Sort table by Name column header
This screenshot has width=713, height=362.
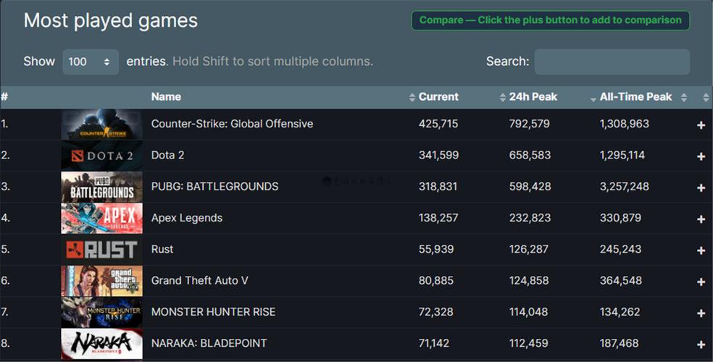coord(166,97)
